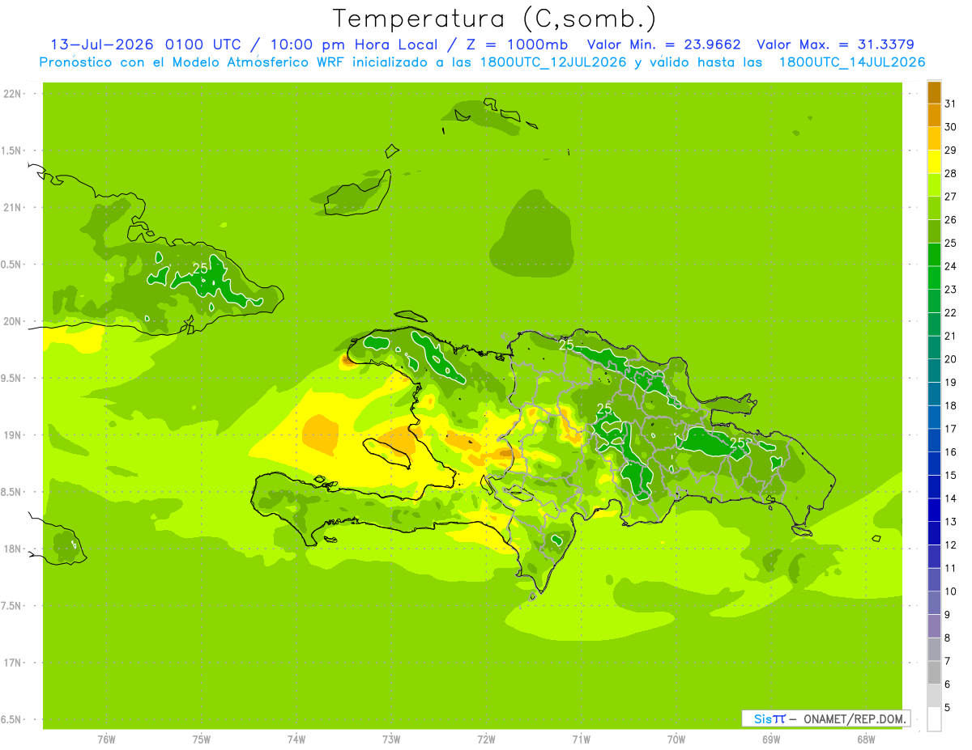
Task: Select the yellow swatch between 28 and 29
Action: point(934,162)
